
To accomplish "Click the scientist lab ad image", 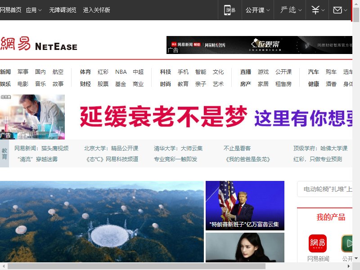I will pos(32,117).
